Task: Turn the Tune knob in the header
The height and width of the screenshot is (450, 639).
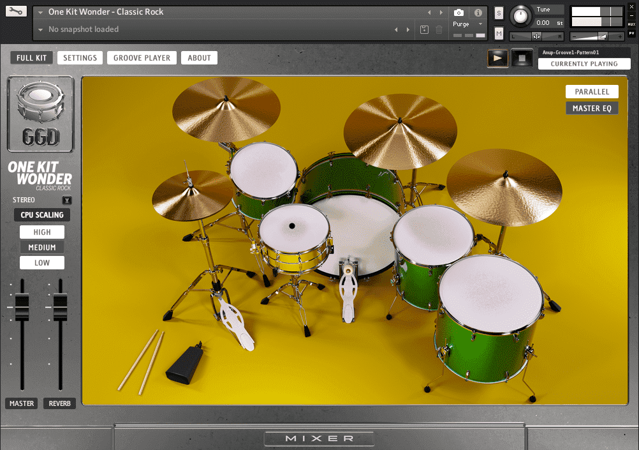Action: coord(519,17)
